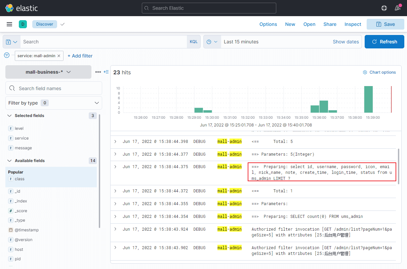This screenshot has height=269, width=407.
Task: Expand the Filter by type dropdown
Action: [54, 103]
